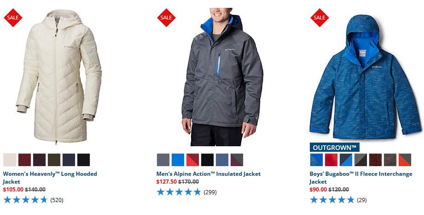The width and height of the screenshot is (424, 215).
Task: Choose the red two-tone swatch for the men's jacket
Action: tap(192, 160)
